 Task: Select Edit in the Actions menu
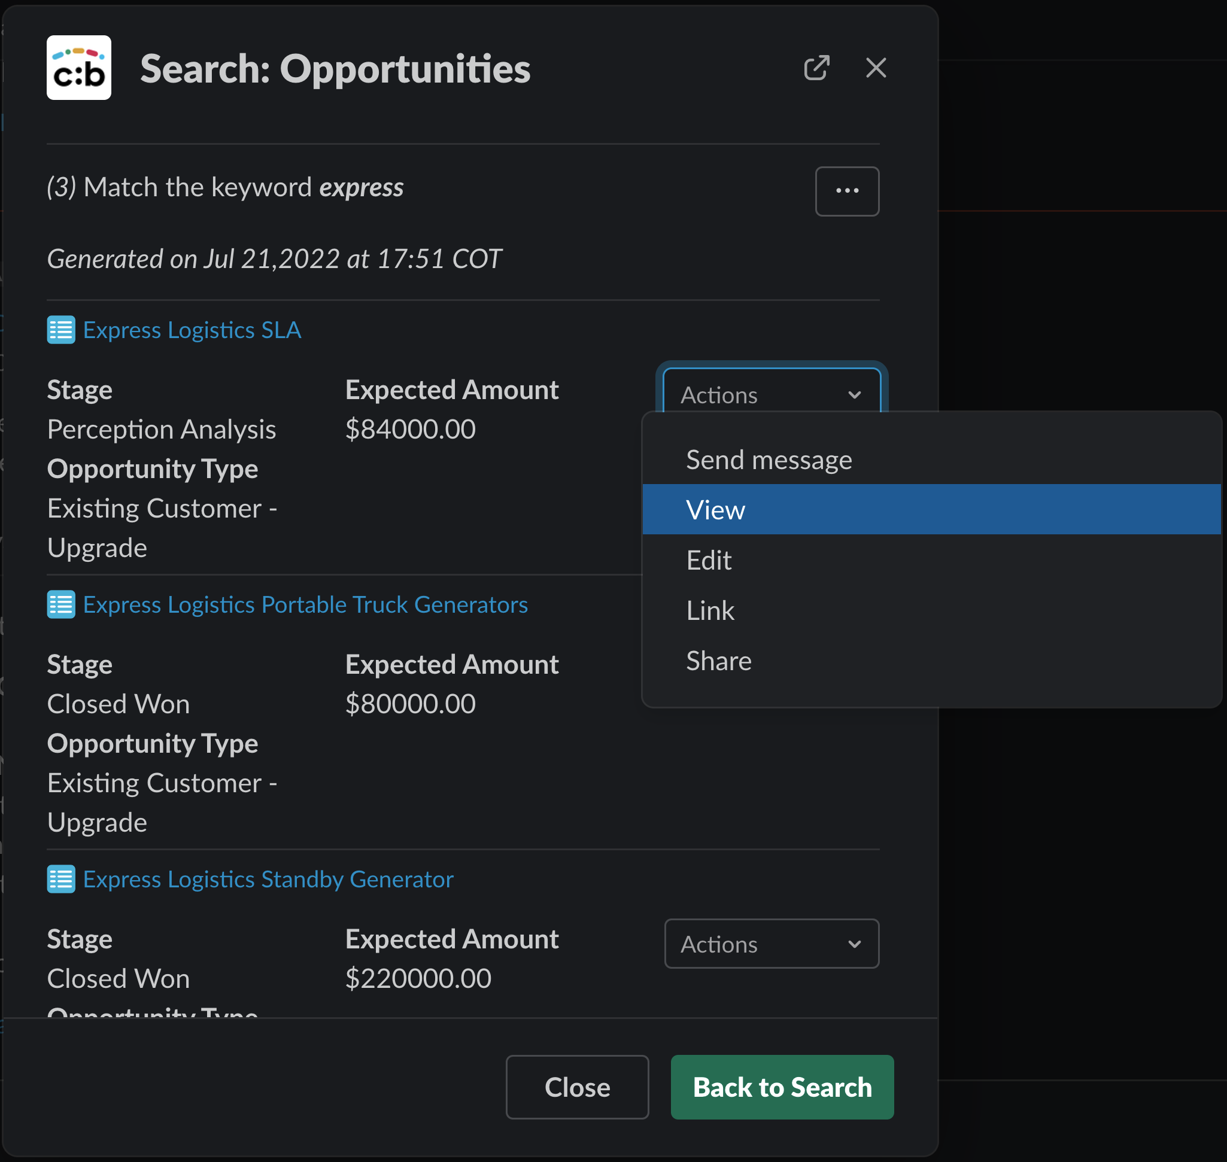click(708, 560)
